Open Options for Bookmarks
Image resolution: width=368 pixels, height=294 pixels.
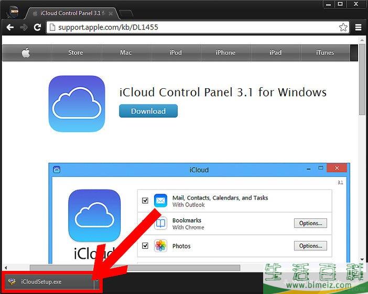(x=310, y=223)
